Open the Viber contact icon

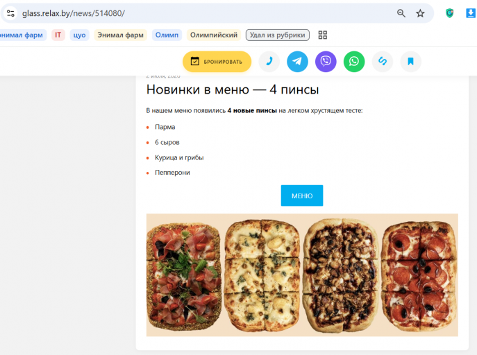pyautogui.click(x=326, y=62)
